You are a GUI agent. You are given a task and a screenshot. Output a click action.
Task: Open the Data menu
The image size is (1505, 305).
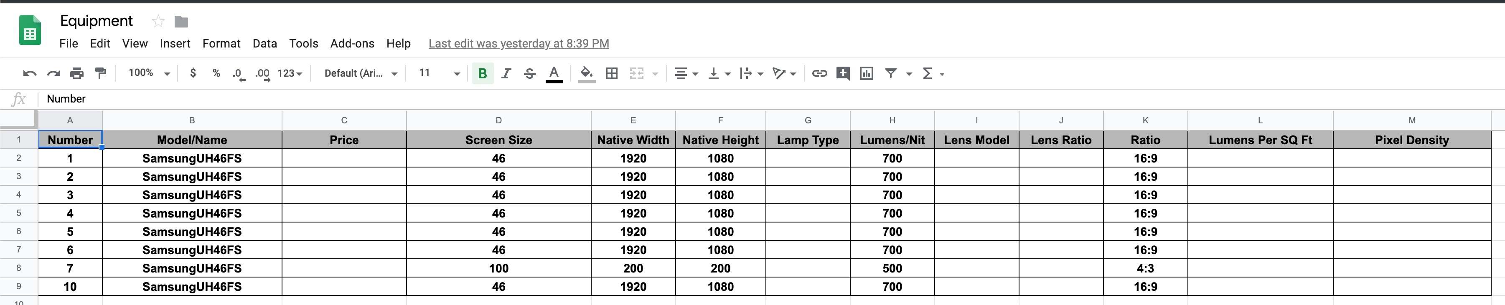[264, 44]
